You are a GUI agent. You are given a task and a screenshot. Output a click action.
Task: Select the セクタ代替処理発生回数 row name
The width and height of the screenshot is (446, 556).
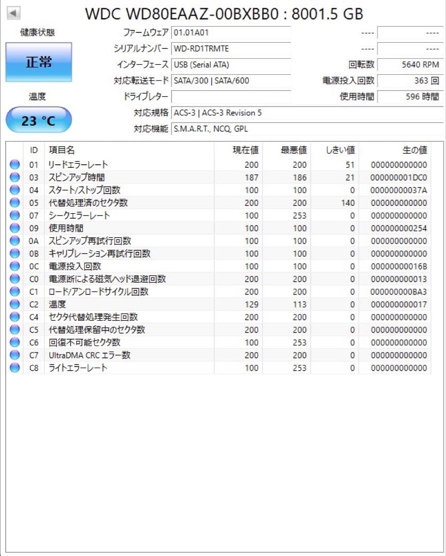(x=93, y=317)
